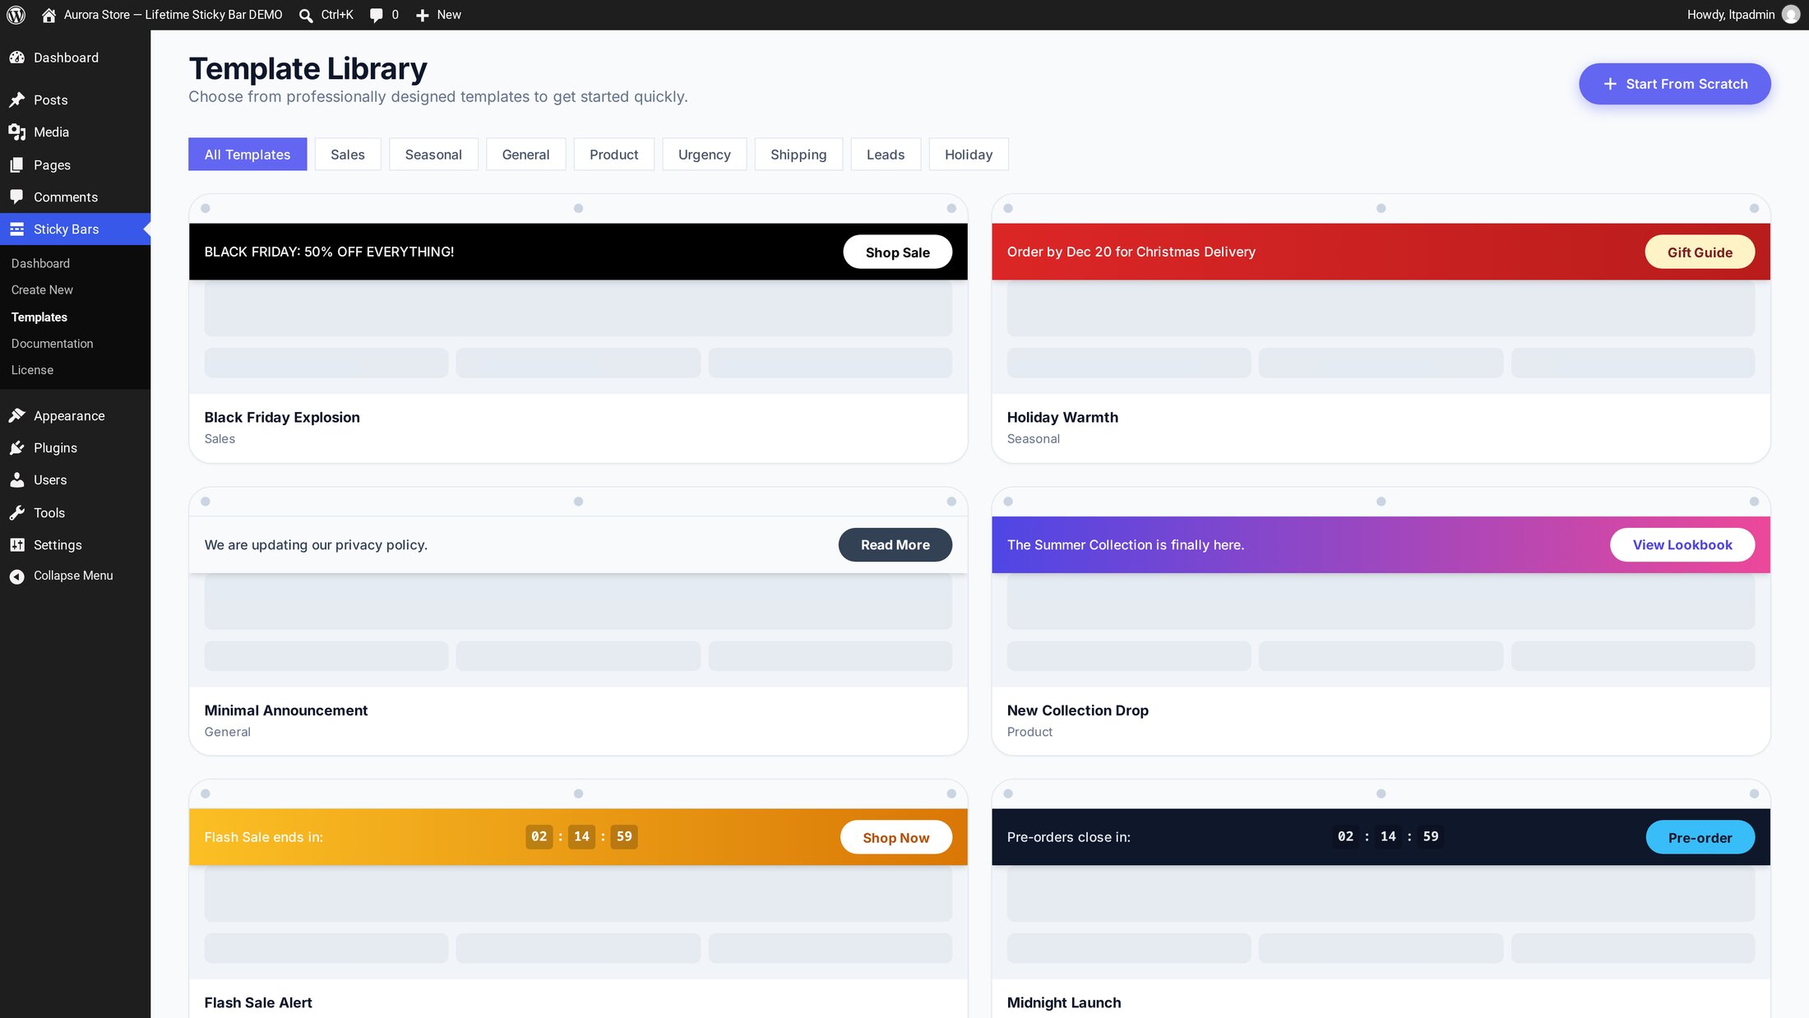Screen dimensions: 1809x1018
Task: Click the Media icon in sidebar
Action: pyautogui.click(x=17, y=132)
